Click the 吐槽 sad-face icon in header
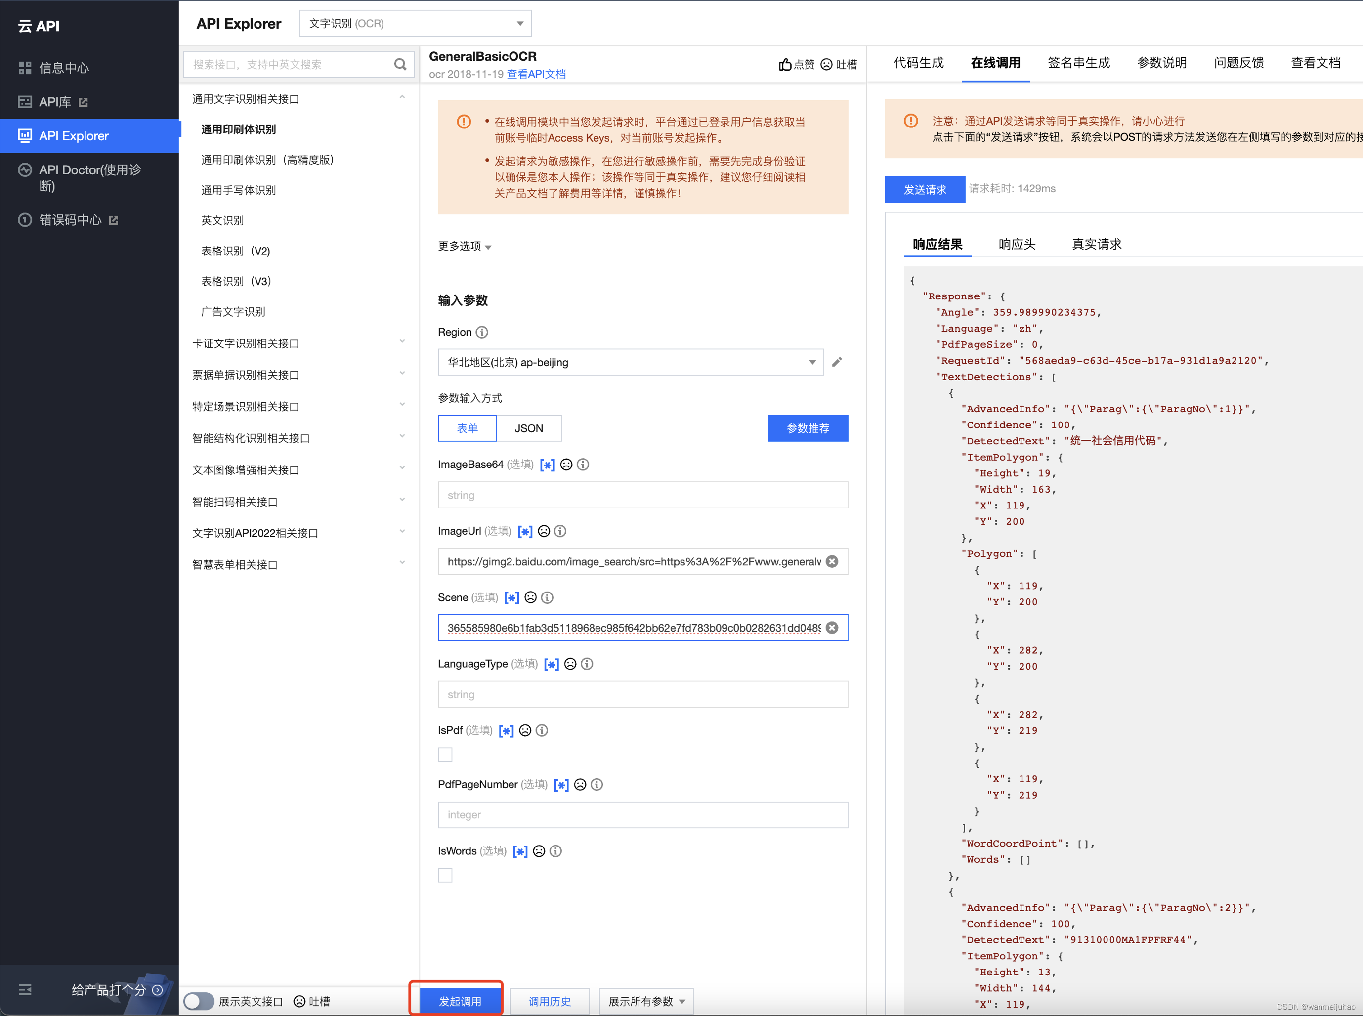Viewport: 1363px width, 1016px height. (x=827, y=65)
